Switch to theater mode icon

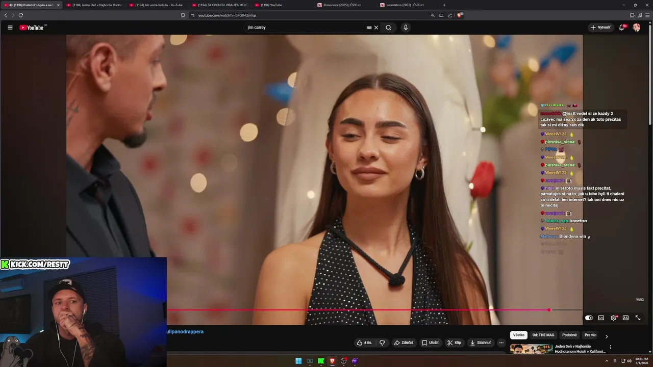(x=625, y=318)
